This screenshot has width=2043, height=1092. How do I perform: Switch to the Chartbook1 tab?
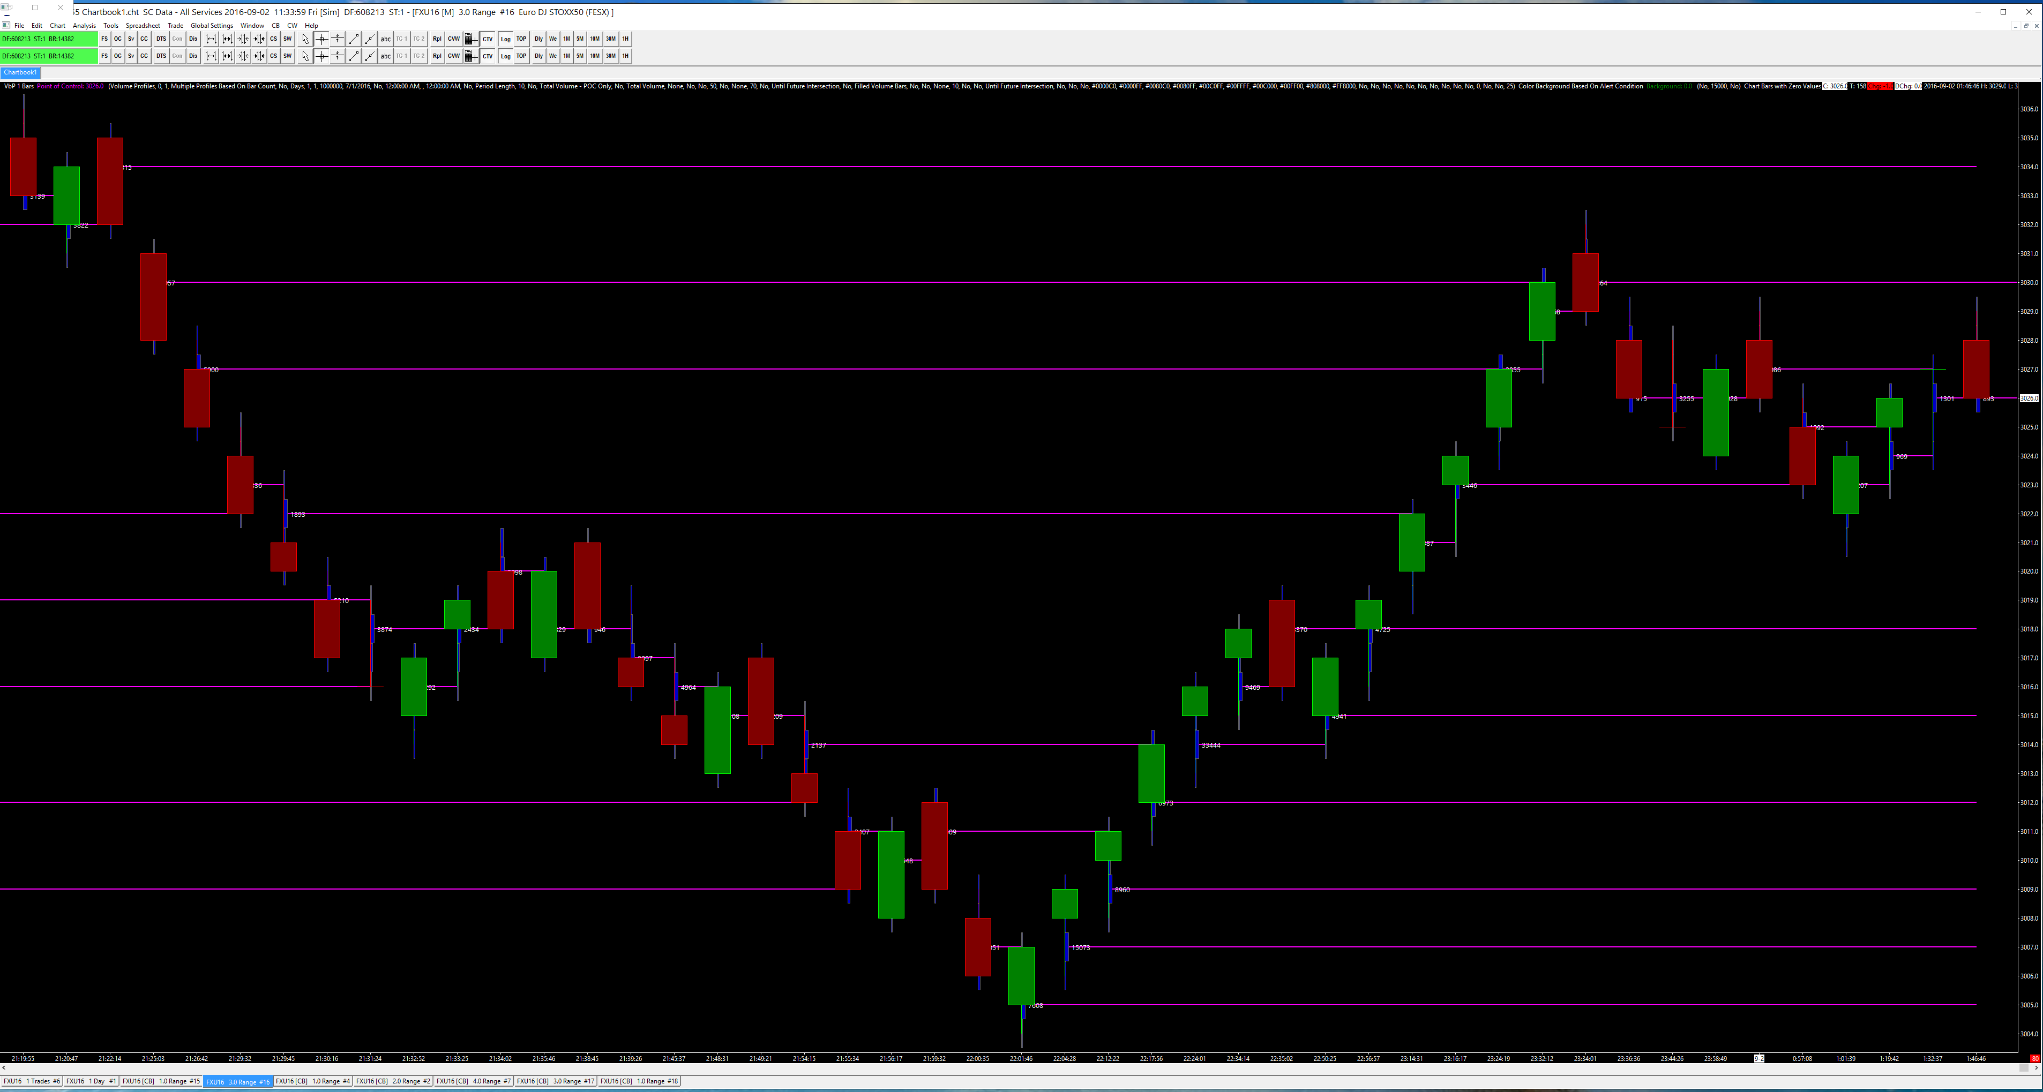[x=20, y=73]
